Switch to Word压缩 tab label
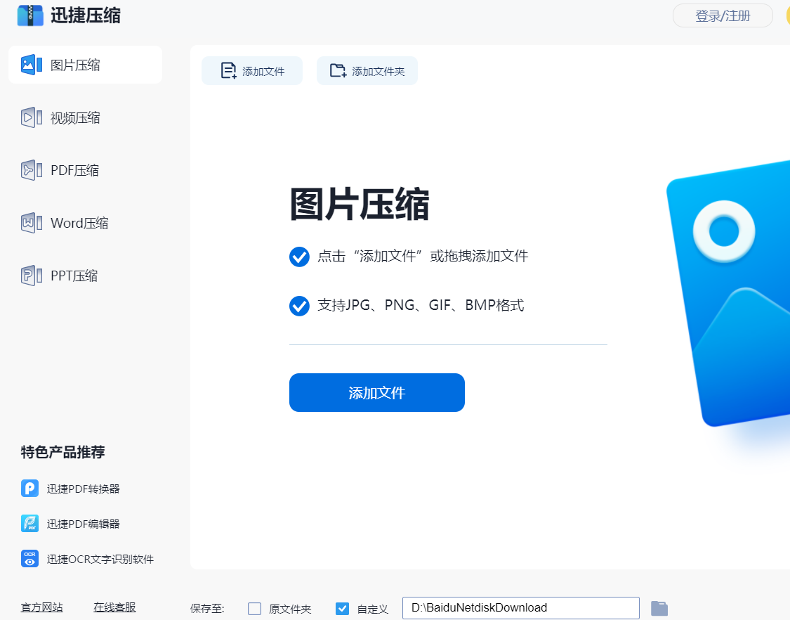The width and height of the screenshot is (790, 620). click(79, 223)
